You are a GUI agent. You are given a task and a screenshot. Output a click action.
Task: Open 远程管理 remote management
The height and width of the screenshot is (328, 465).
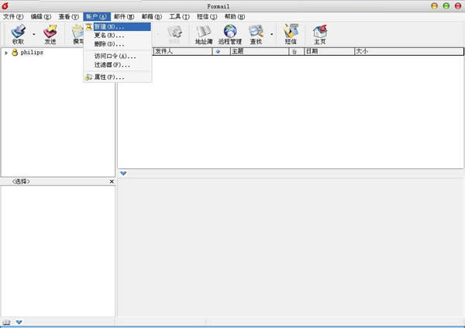coord(230,33)
